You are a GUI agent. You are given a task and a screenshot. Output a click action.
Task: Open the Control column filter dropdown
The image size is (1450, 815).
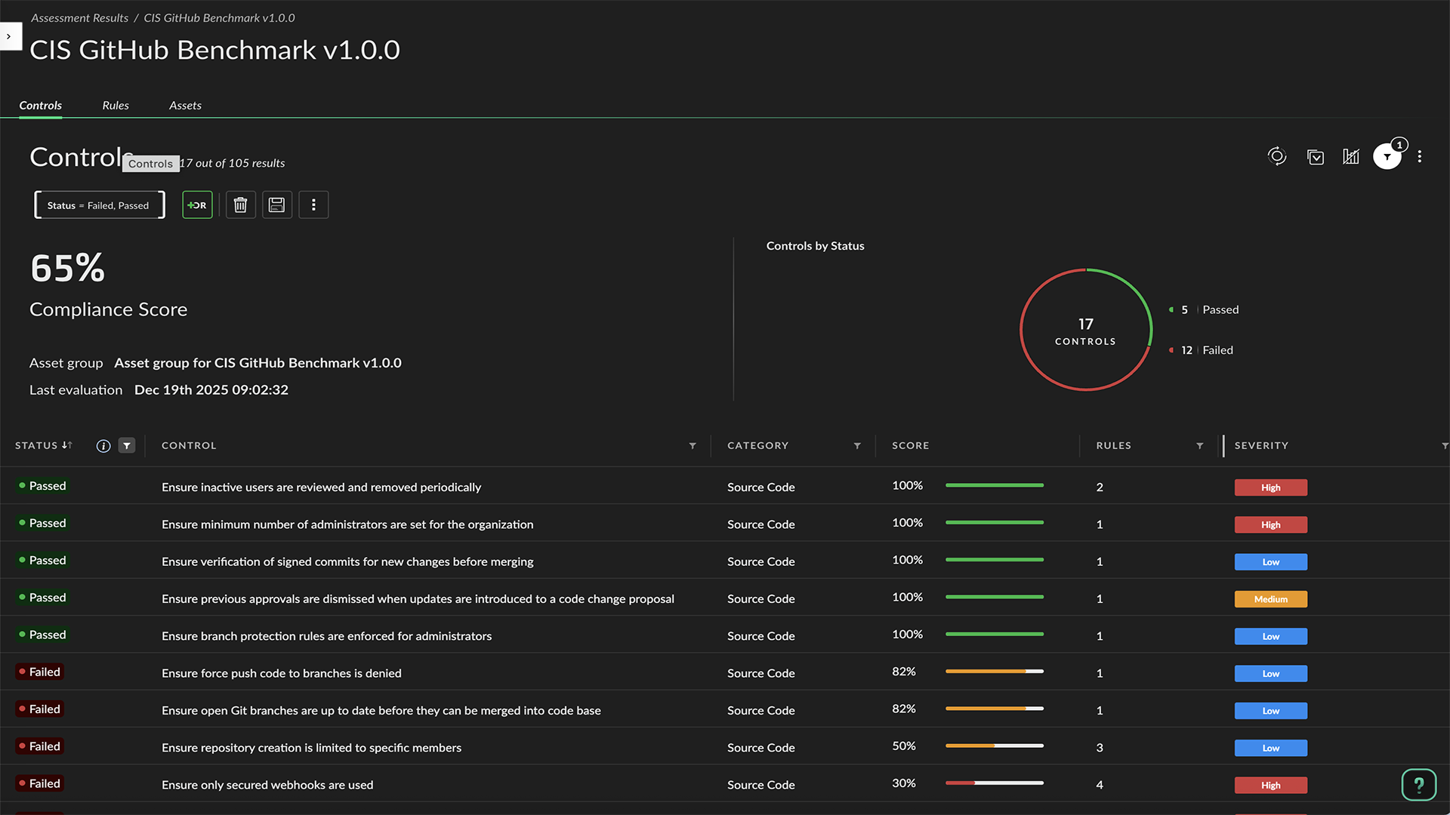(693, 446)
